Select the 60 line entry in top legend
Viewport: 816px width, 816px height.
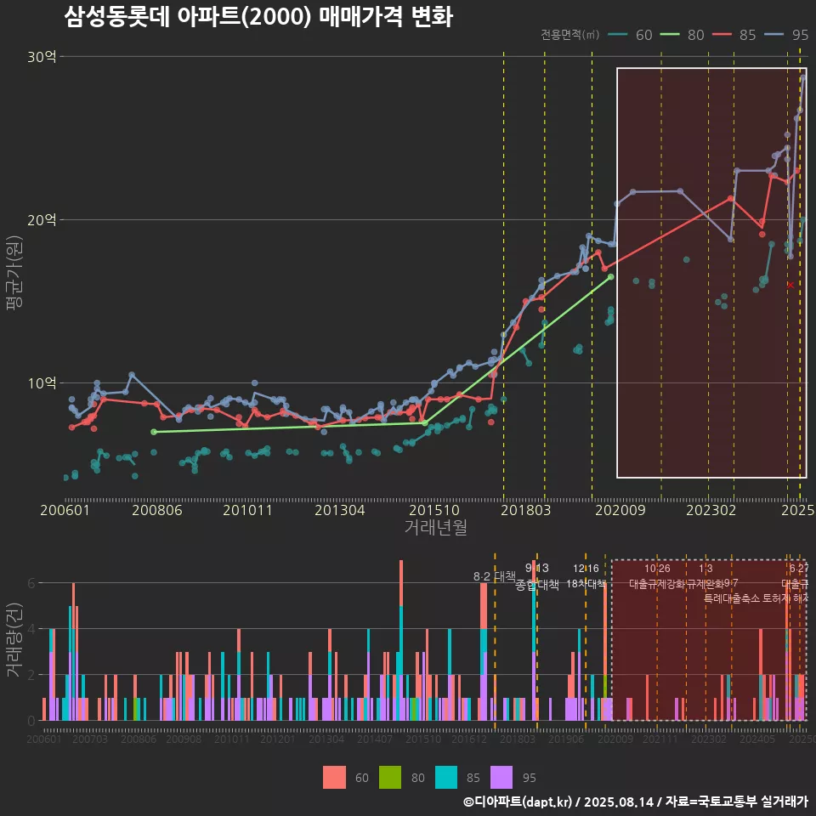coord(630,35)
